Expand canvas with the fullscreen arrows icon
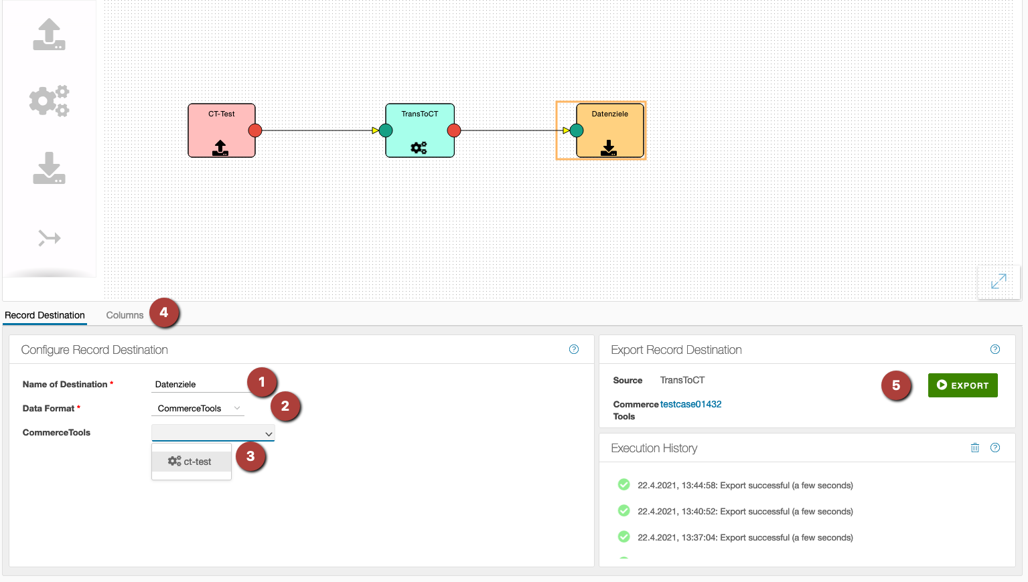 tap(998, 282)
